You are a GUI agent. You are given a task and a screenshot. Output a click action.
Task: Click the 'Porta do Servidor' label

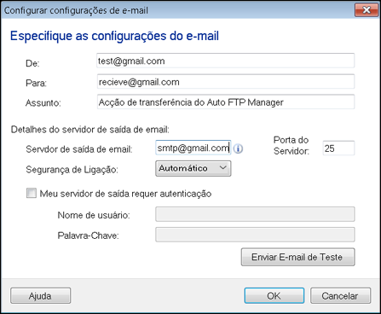292,145
